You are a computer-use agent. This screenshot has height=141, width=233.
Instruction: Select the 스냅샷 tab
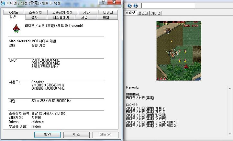(x=130, y=13)
